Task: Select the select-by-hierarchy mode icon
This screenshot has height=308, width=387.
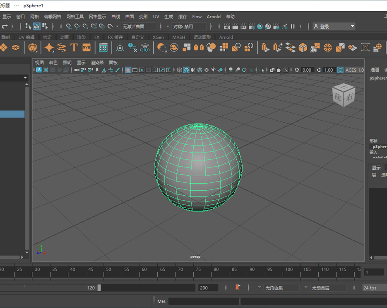Action: pyautogui.click(x=28, y=26)
